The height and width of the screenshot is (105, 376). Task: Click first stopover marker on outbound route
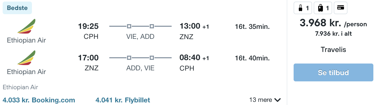pyautogui.click(x=129, y=26)
